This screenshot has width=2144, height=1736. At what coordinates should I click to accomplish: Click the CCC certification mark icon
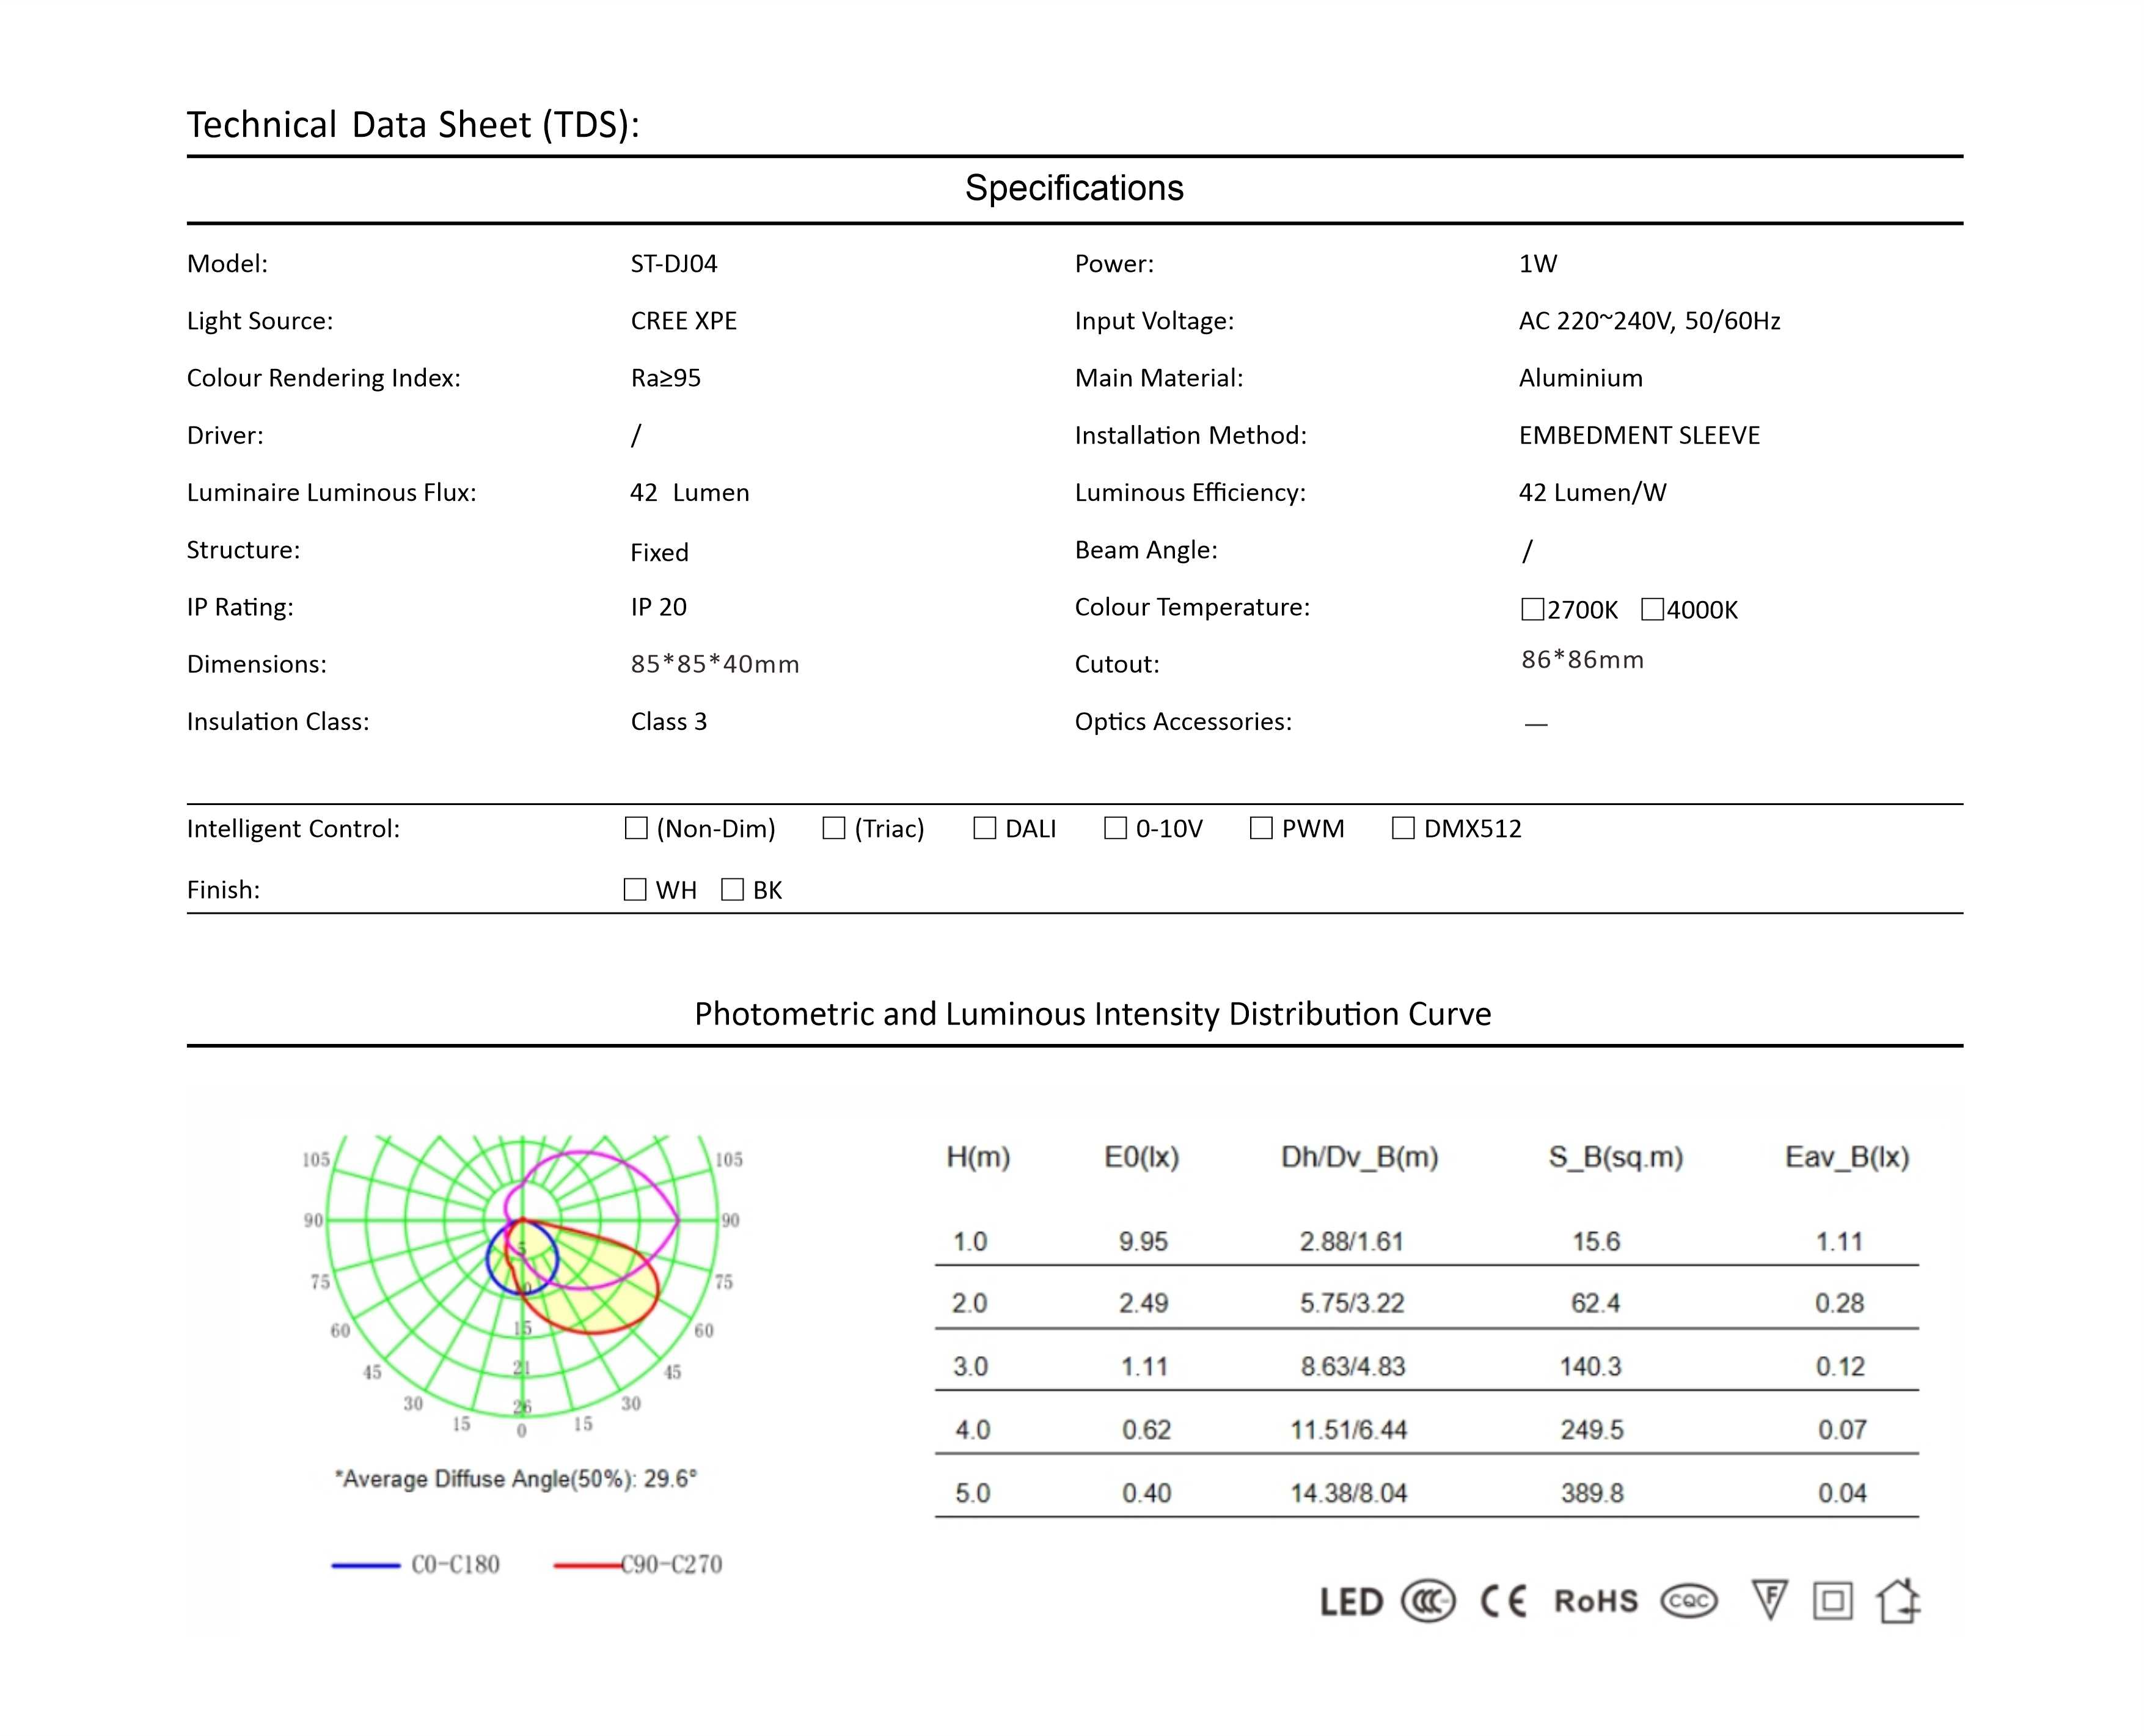(x=1428, y=1602)
